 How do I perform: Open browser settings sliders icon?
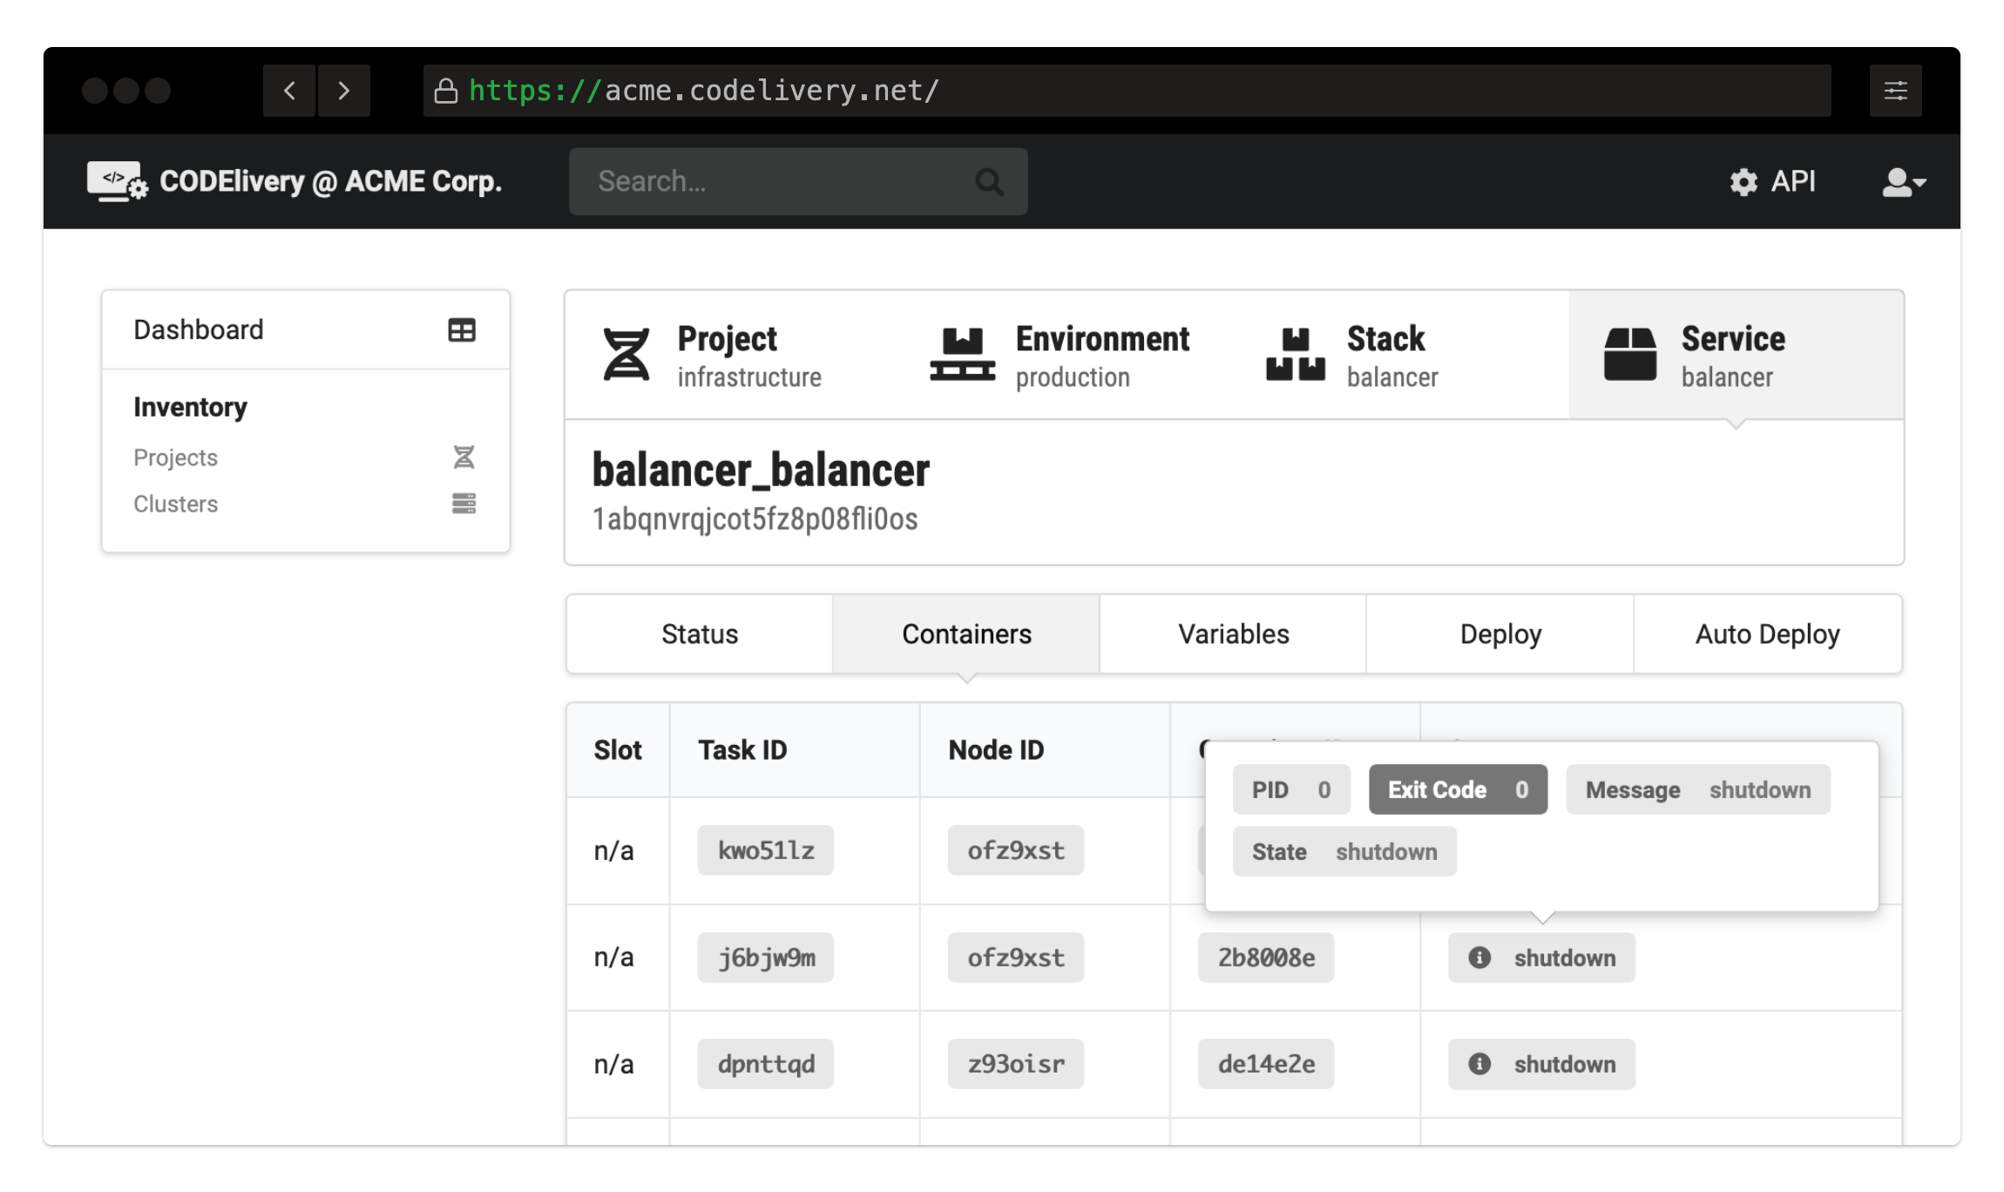coord(1895,91)
